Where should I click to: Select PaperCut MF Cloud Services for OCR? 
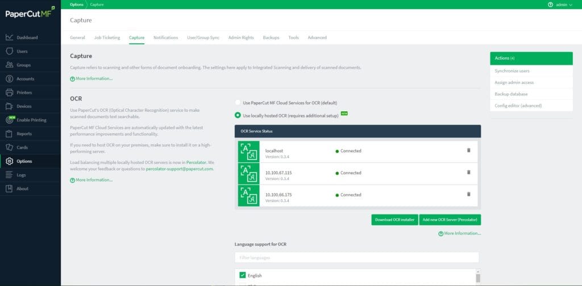pos(238,103)
